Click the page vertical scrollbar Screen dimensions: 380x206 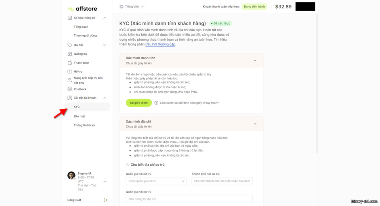317,83
